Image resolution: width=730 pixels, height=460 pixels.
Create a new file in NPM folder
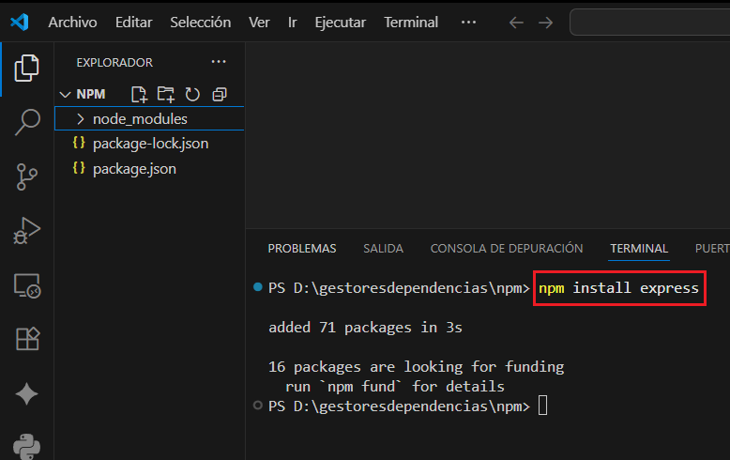139,94
